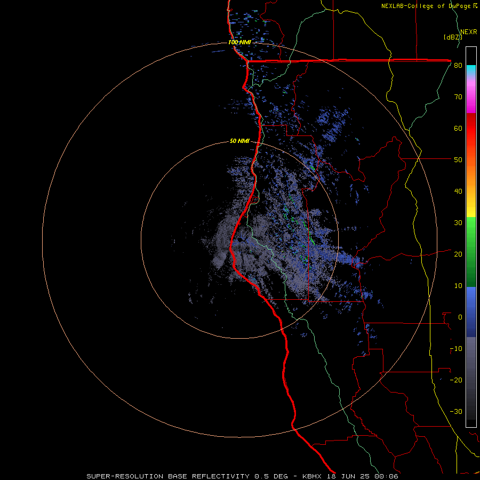Click the SUPER-RESOLUTION BASE REFLECTIVITY title text

(168, 476)
